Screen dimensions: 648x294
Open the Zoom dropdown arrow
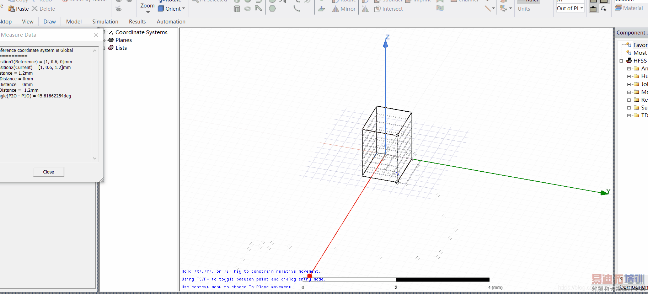coord(148,12)
